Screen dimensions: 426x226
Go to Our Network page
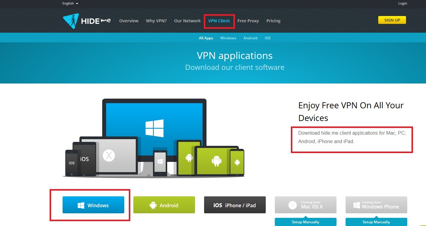tap(187, 21)
